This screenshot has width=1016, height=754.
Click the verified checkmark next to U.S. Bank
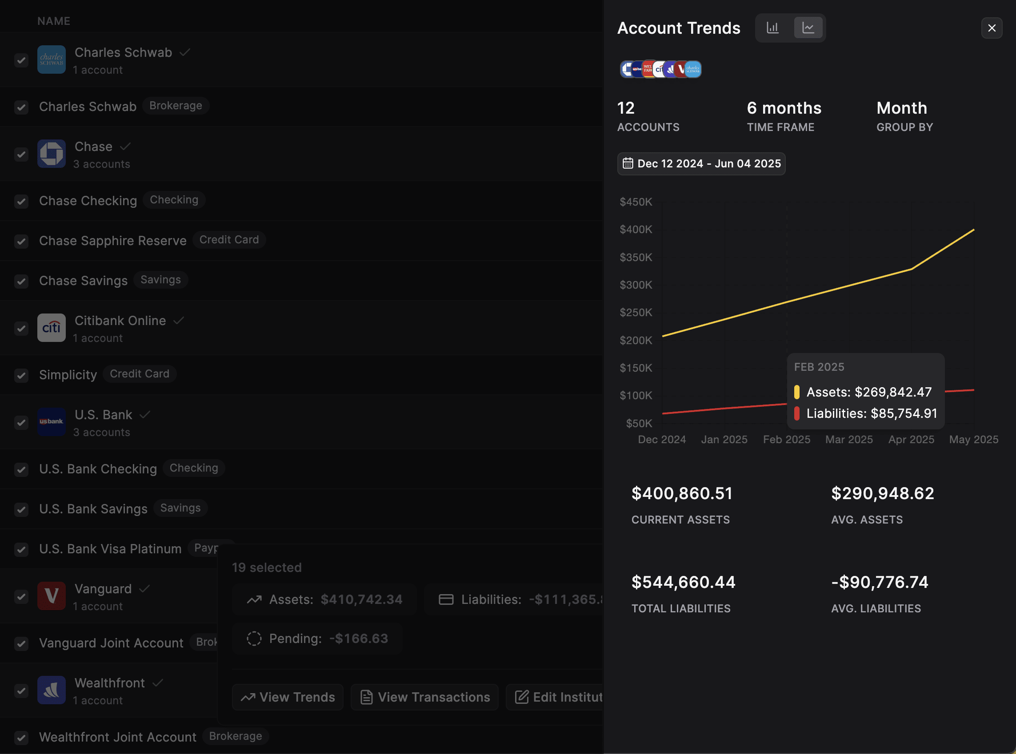(145, 414)
